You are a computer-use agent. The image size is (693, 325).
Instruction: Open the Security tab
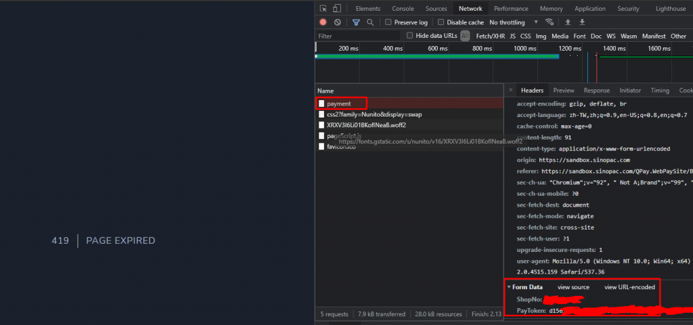628,8
